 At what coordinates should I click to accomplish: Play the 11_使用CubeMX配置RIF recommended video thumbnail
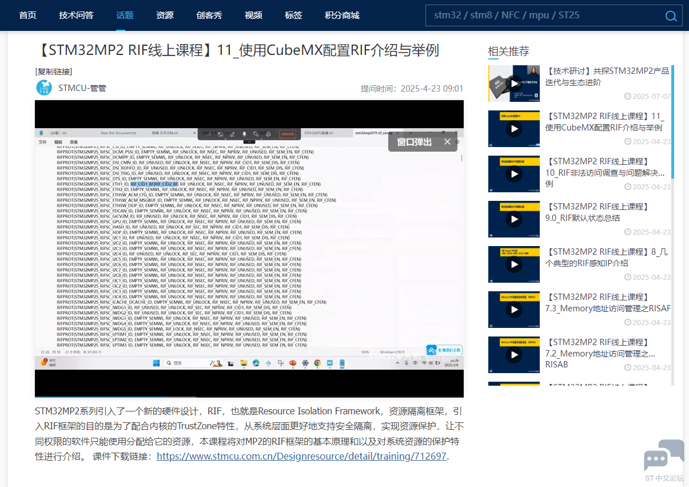(514, 129)
